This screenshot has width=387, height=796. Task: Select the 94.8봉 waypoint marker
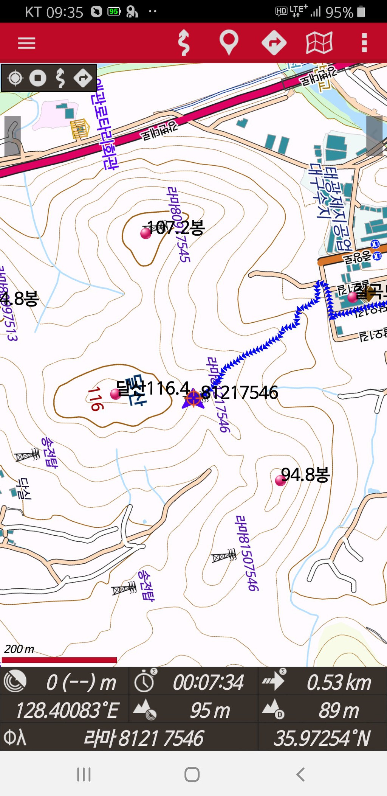pyautogui.click(x=280, y=480)
